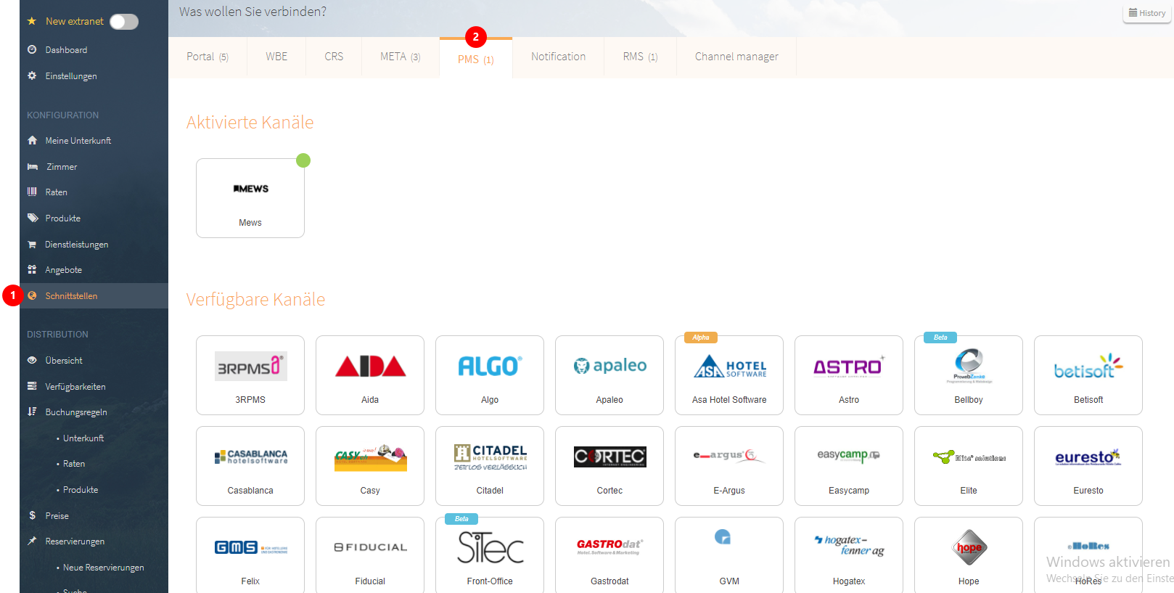Open the Dashboard sidebar item
The height and width of the screenshot is (593, 1174).
tap(66, 50)
